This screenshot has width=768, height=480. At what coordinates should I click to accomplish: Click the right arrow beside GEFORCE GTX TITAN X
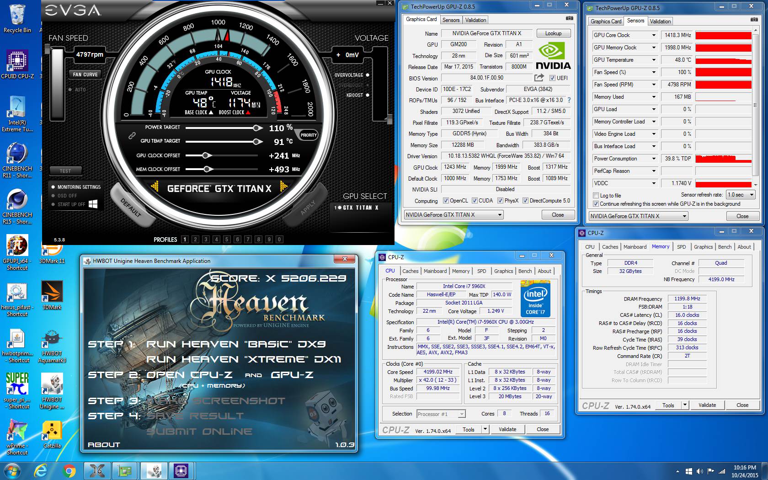tap(283, 186)
